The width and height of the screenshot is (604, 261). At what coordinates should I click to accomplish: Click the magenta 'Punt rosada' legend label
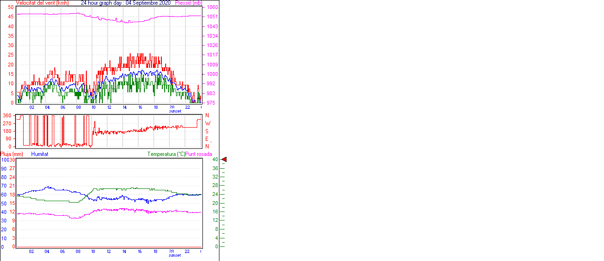[199, 154]
